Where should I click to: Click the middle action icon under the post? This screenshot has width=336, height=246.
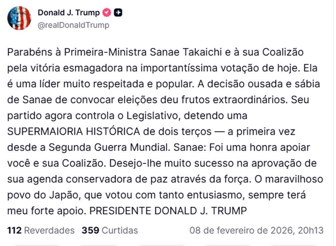click(160, 244)
